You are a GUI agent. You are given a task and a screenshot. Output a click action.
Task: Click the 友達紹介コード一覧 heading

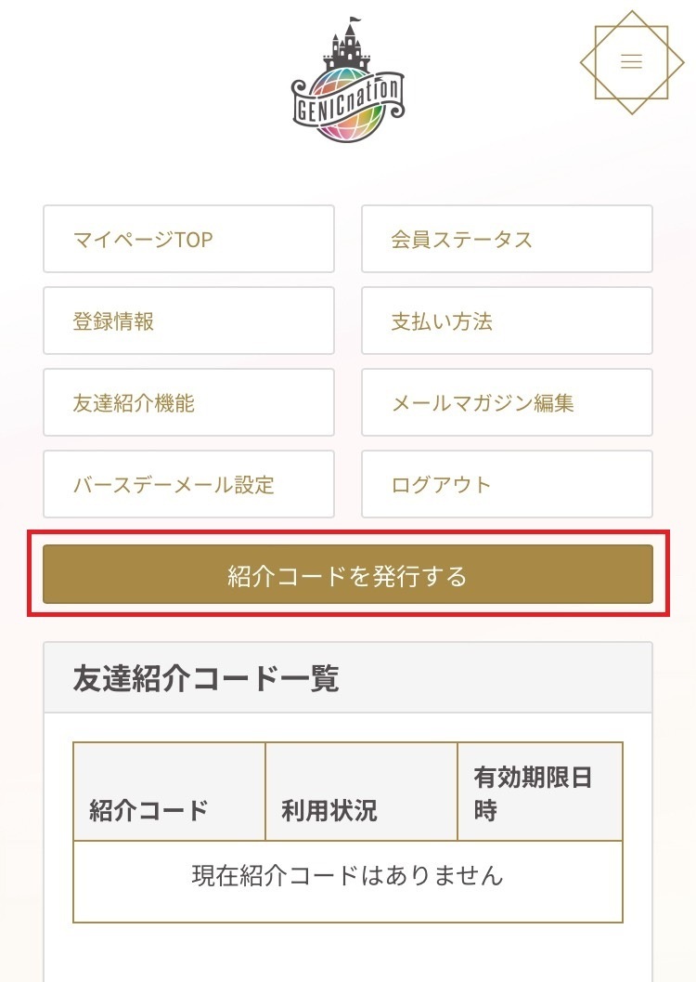[x=206, y=678]
